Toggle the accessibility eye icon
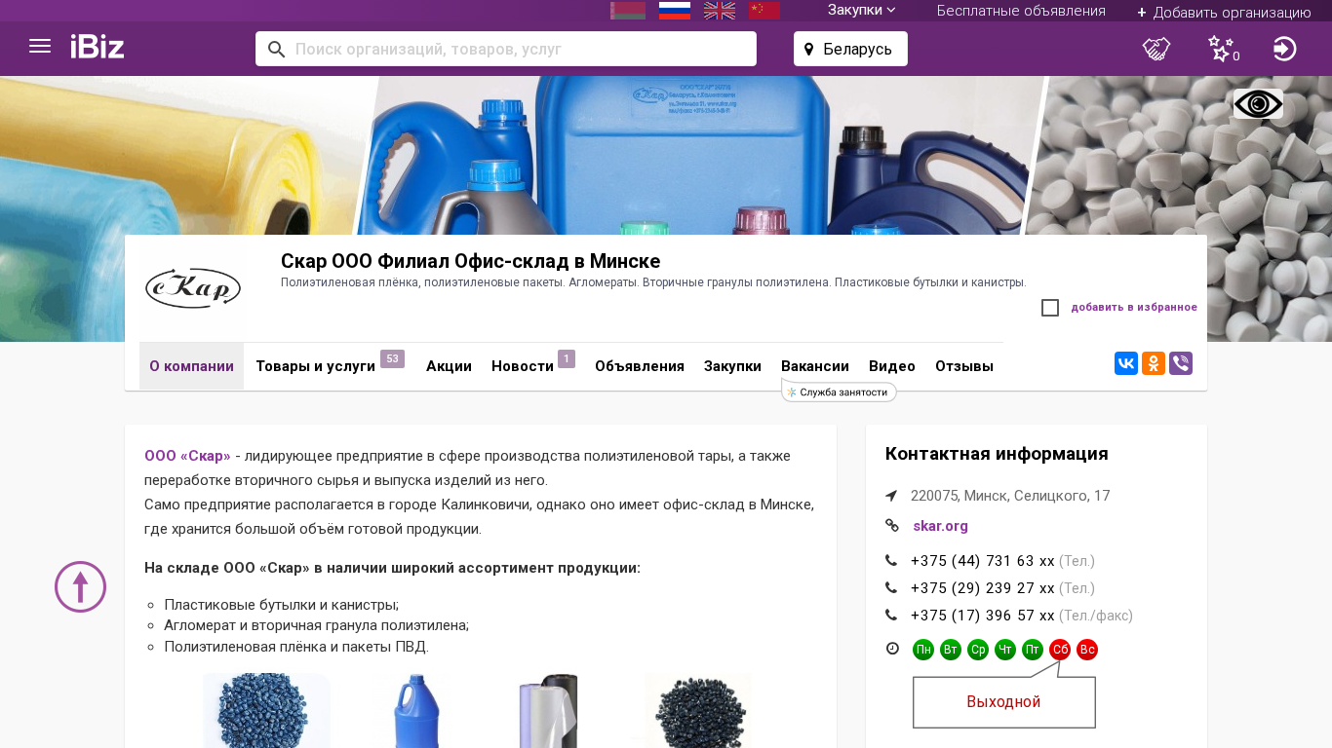Screen dimensions: 1332x748 1258,103
